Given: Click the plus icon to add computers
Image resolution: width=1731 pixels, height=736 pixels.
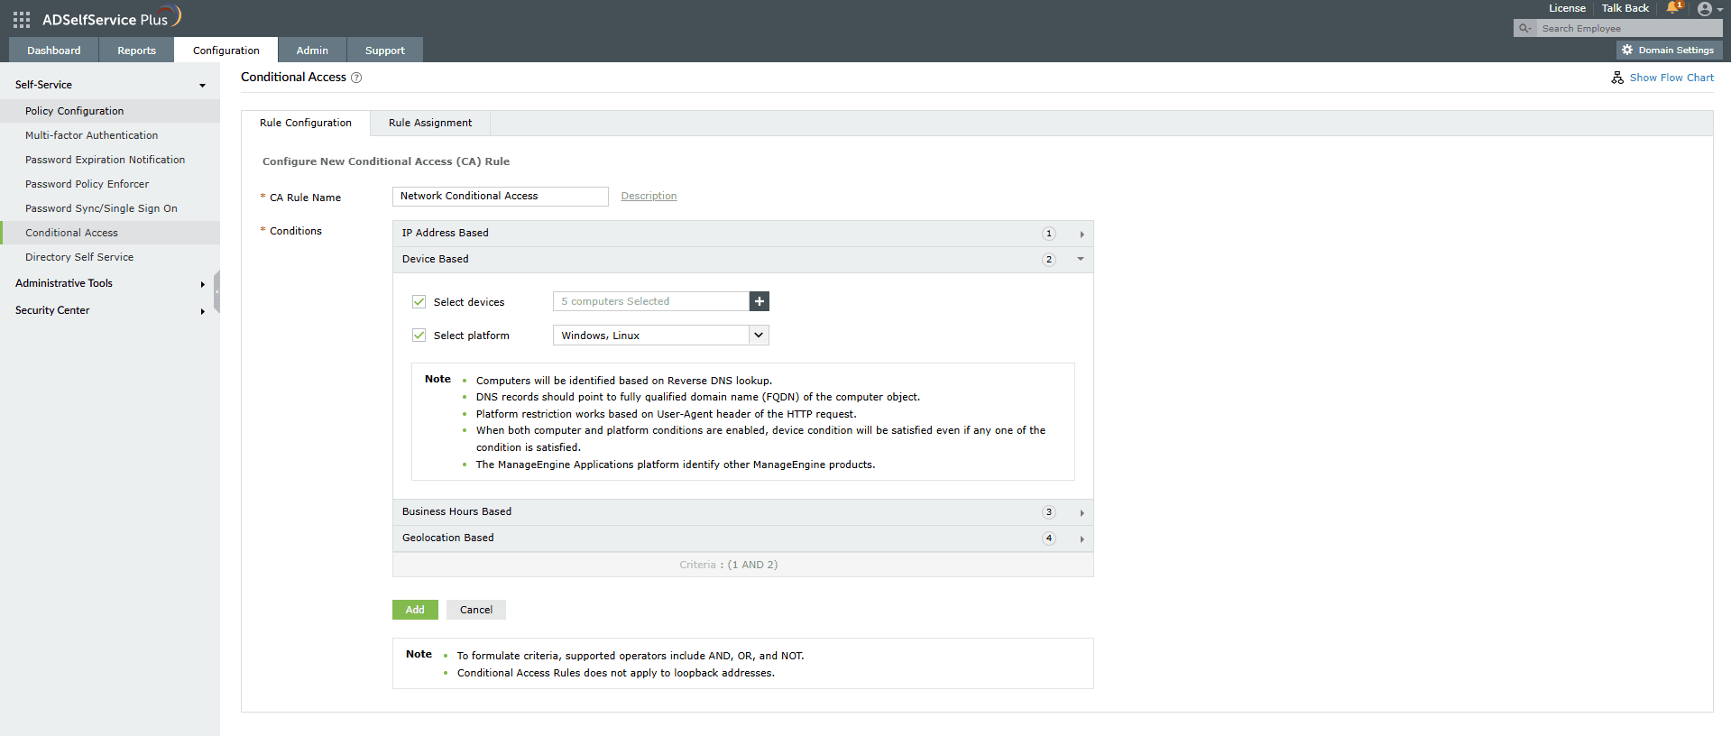Looking at the screenshot, I should pyautogui.click(x=760, y=301).
